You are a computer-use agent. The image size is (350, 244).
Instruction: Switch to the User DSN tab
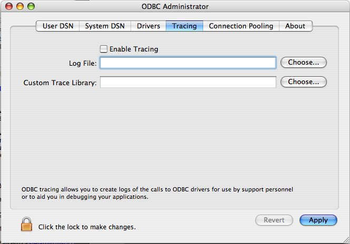57,26
